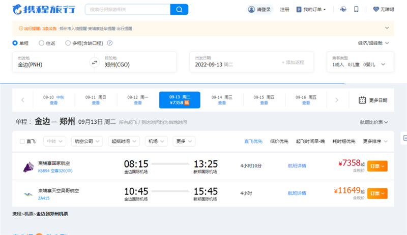Screen dimensions: 407x235
Task: Click the flights breadcrumb link
Action: point(29,214)
